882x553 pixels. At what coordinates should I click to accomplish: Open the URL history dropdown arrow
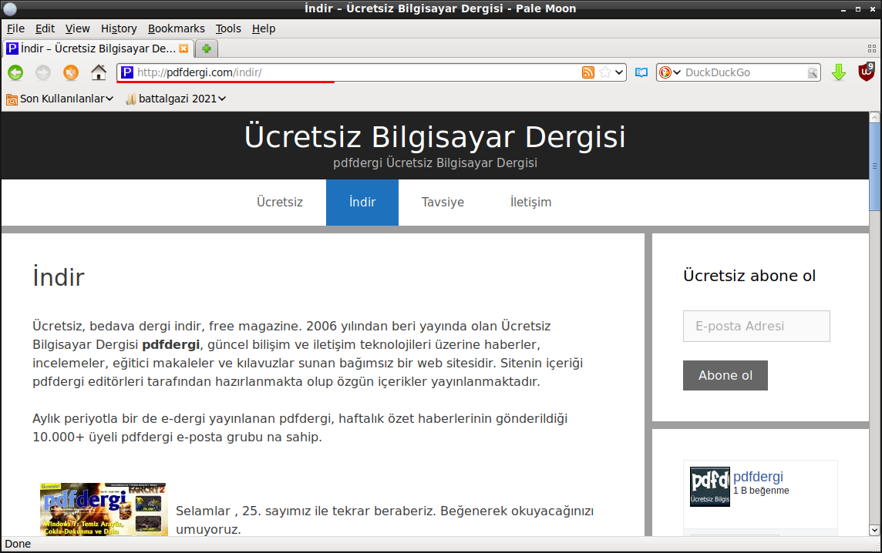pyautogui.click(x=619, y=72)
